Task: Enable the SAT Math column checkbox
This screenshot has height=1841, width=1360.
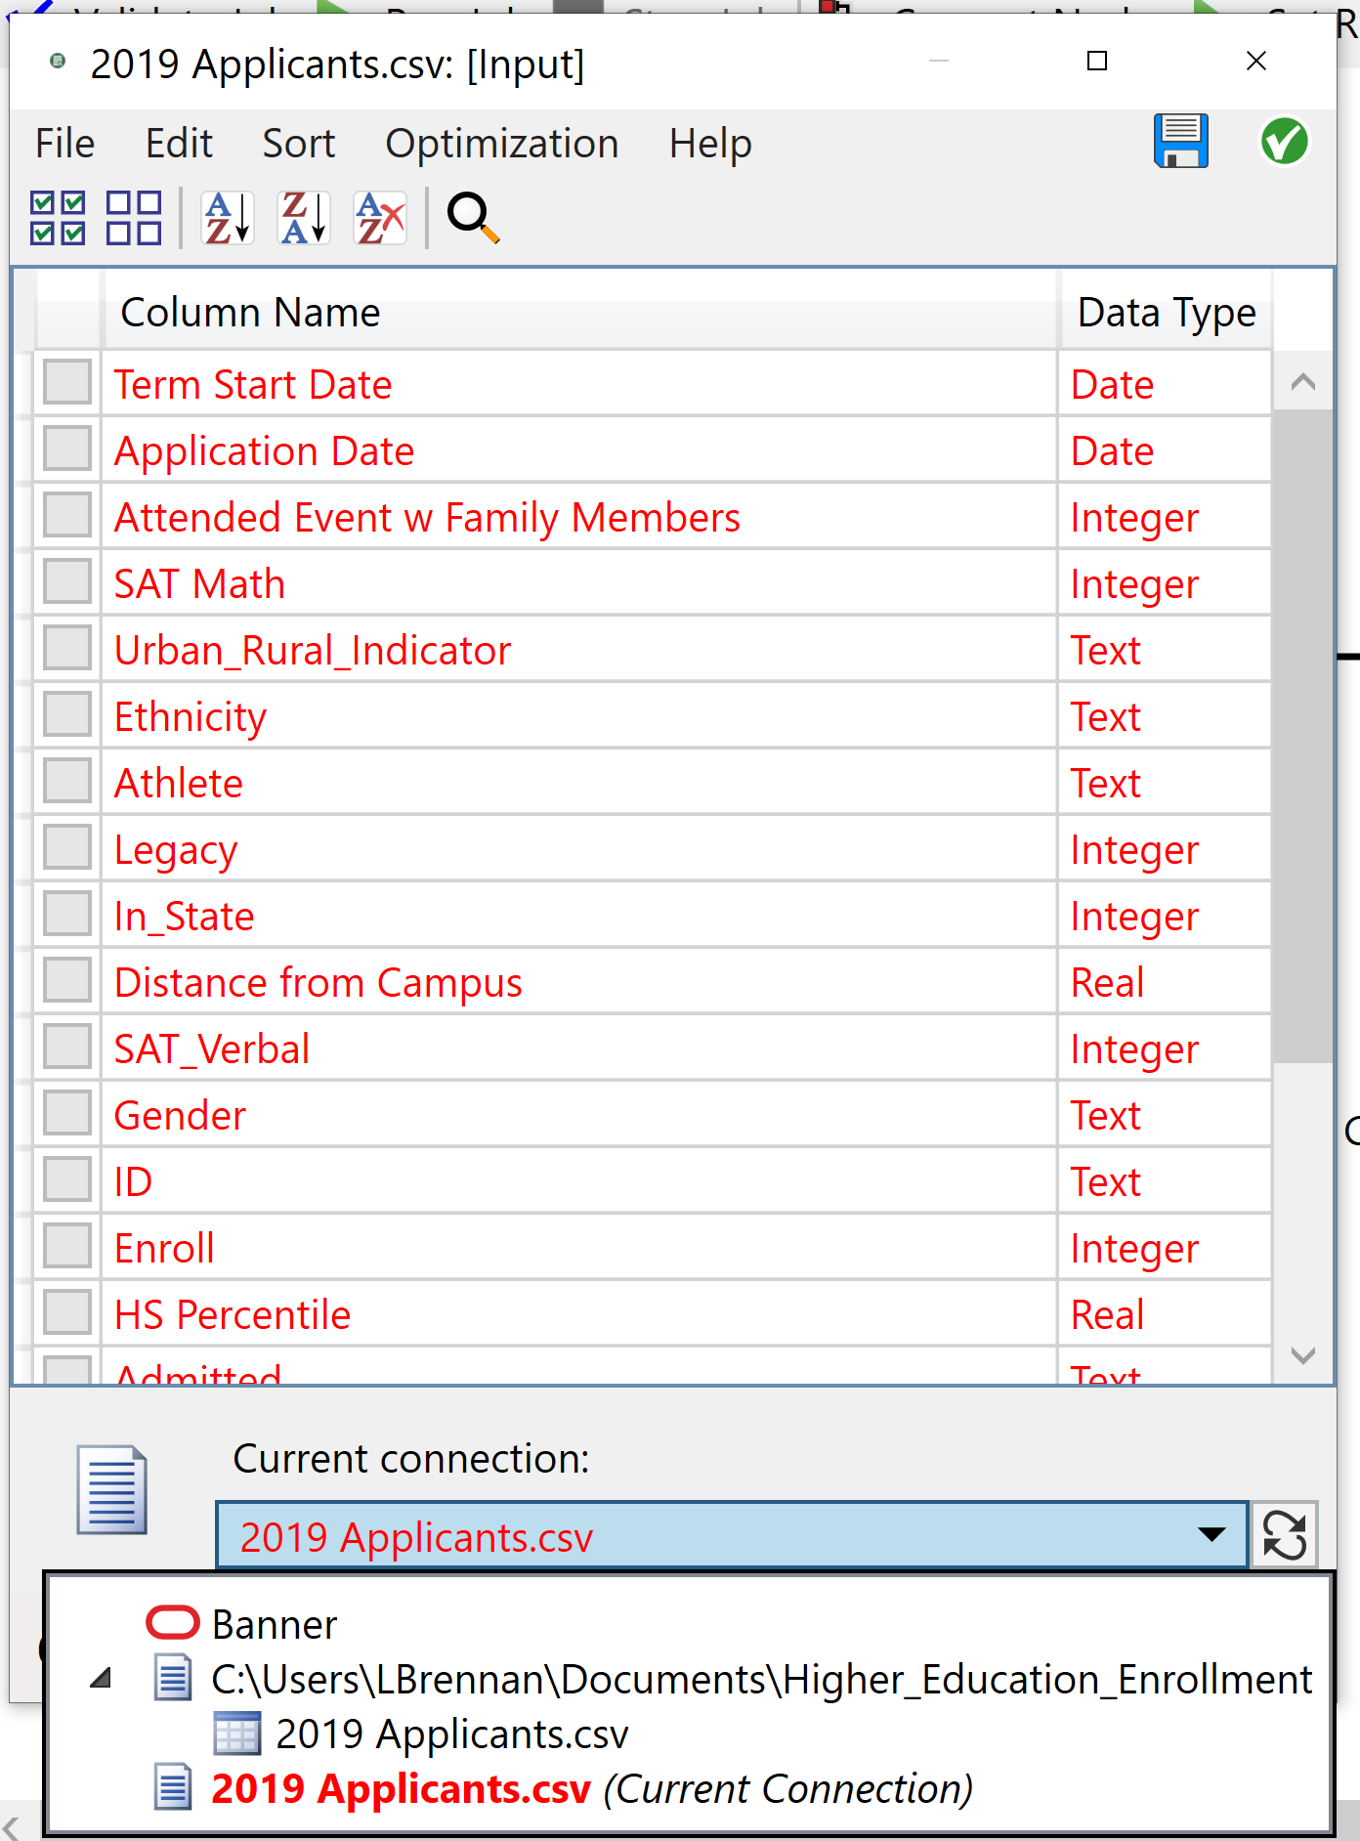Action: (x=67, y=581)
